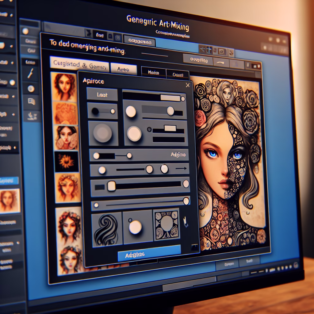The height and width of the screenshot is (314, 314).
Task: Enable the radio button beside the thin slider
Action: (149, 129)
